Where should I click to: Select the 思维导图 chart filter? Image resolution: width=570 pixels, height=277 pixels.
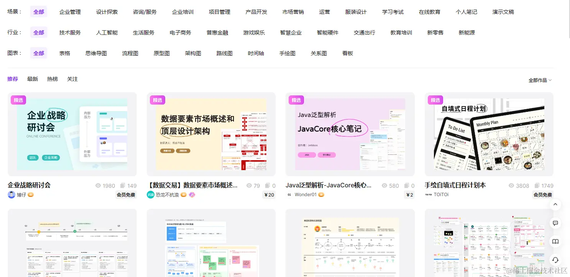tap(96, 53)
